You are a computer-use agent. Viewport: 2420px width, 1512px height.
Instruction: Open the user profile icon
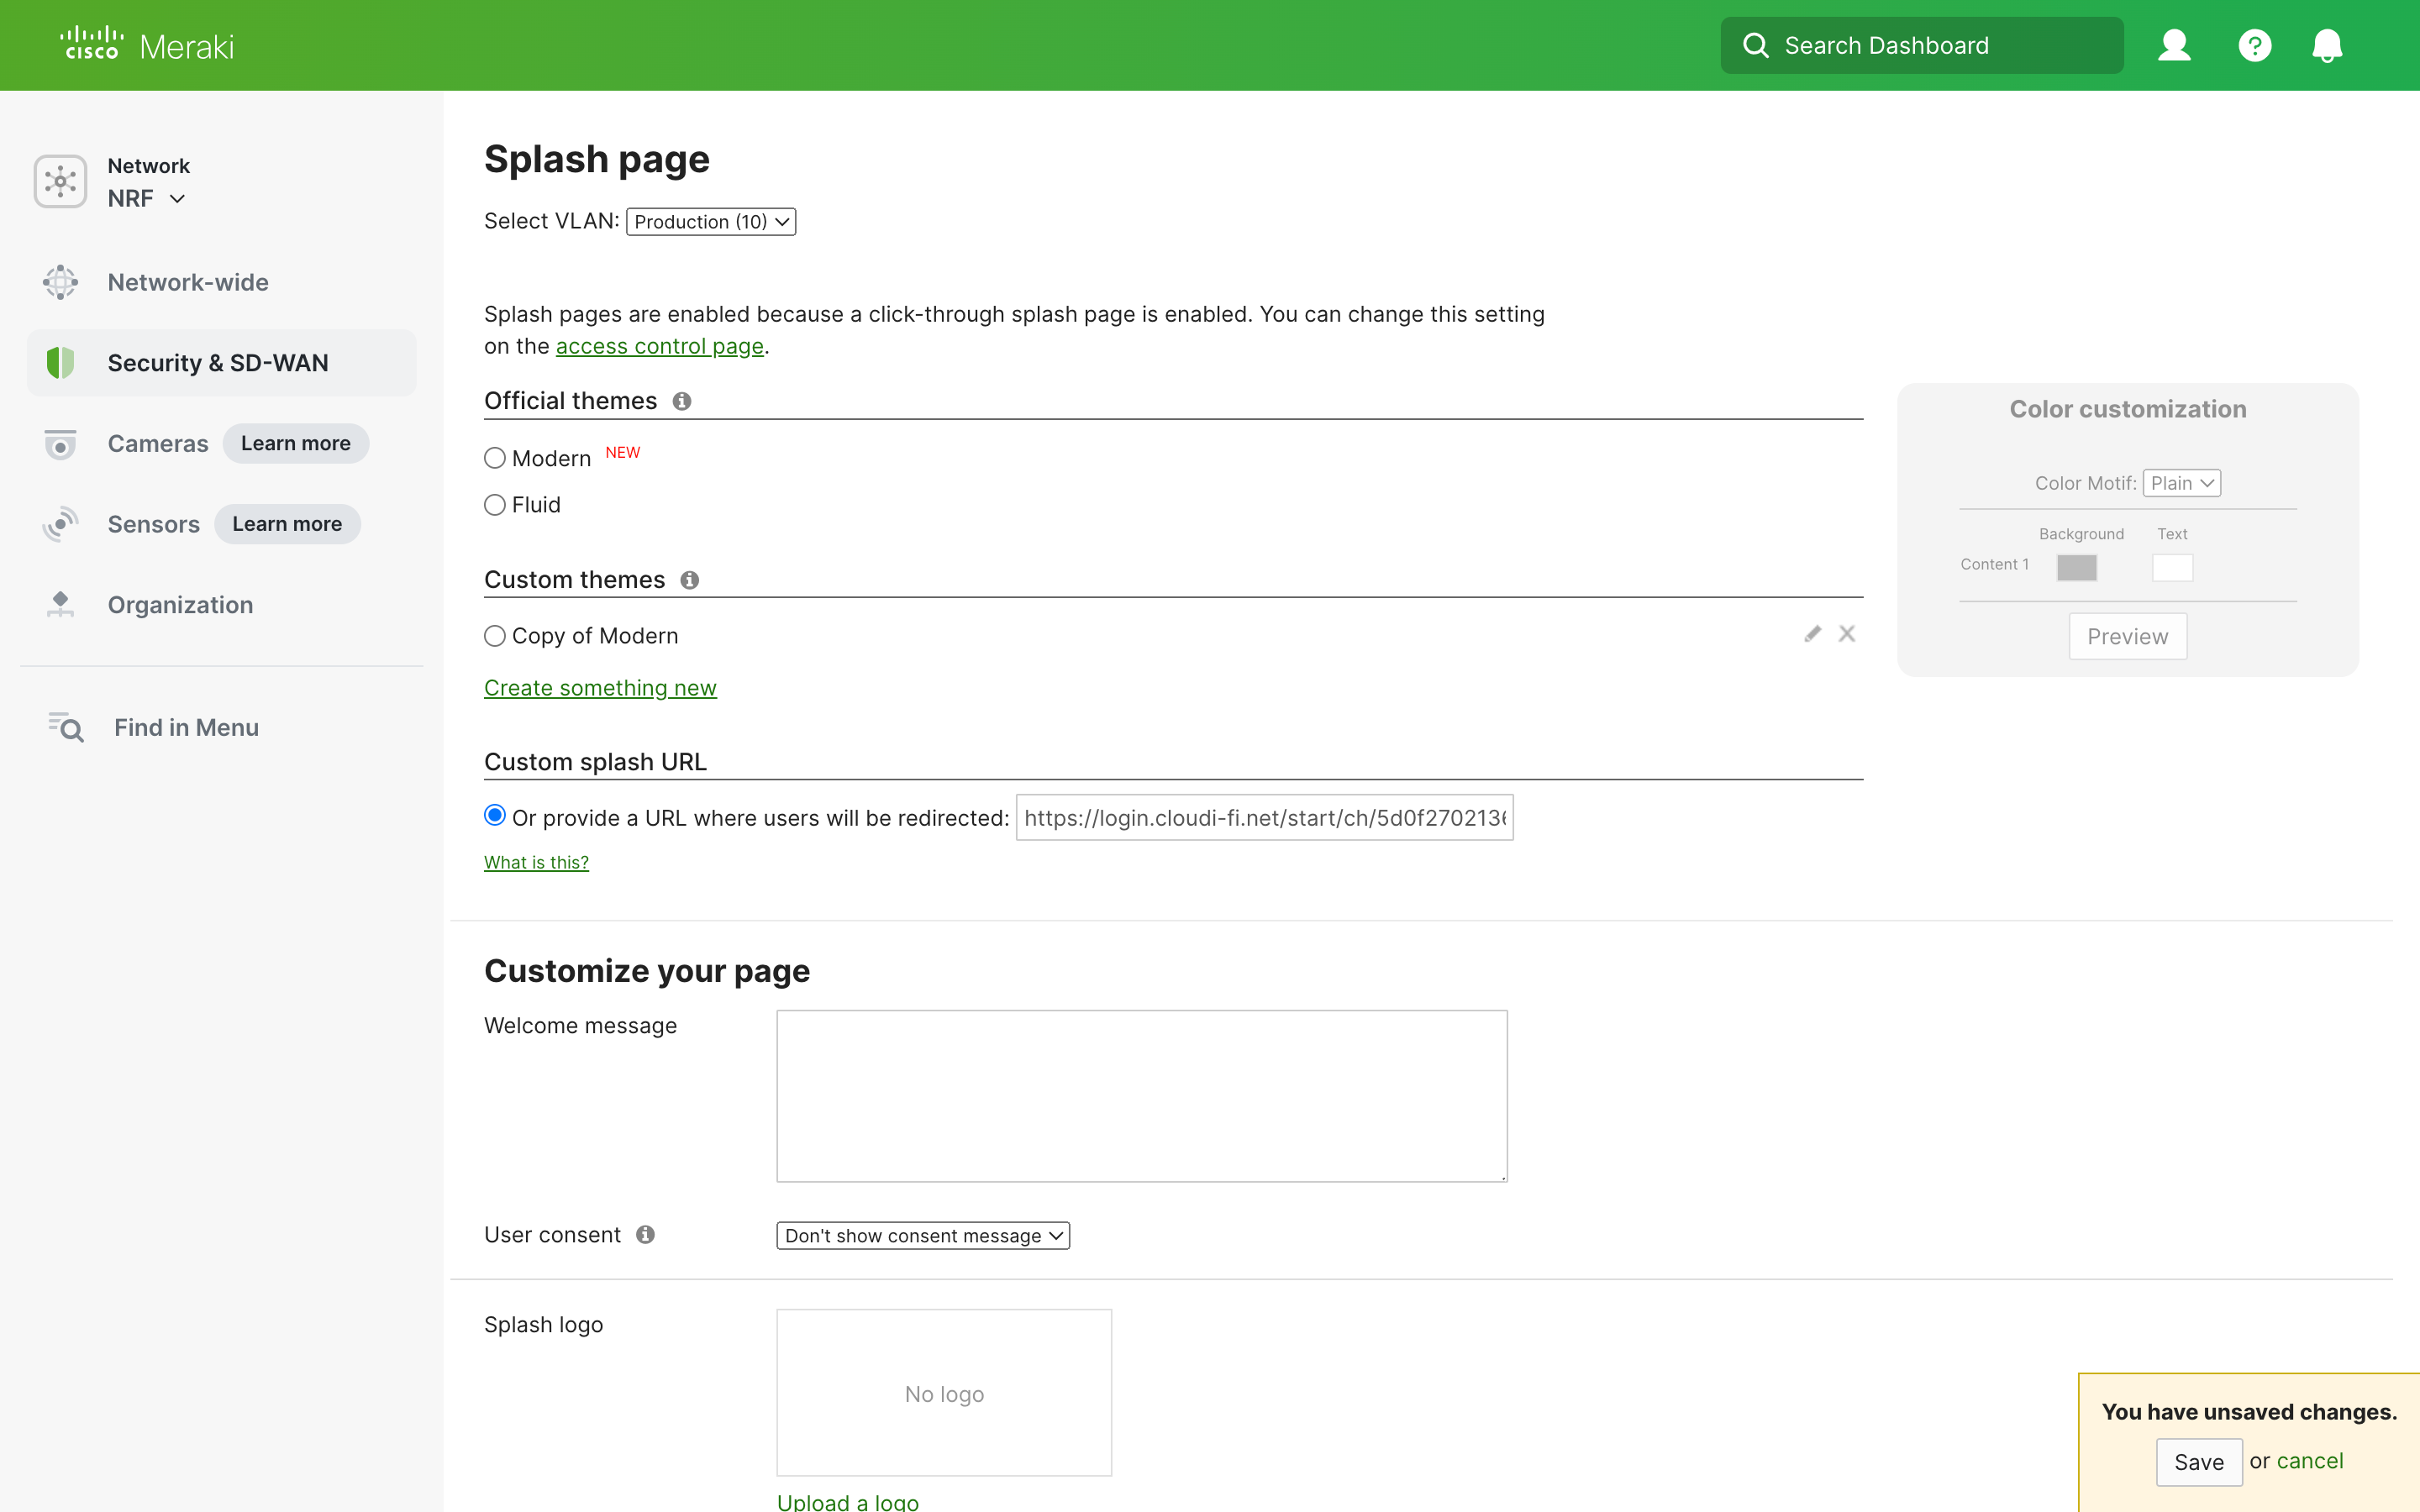(x=2175, y=45)
